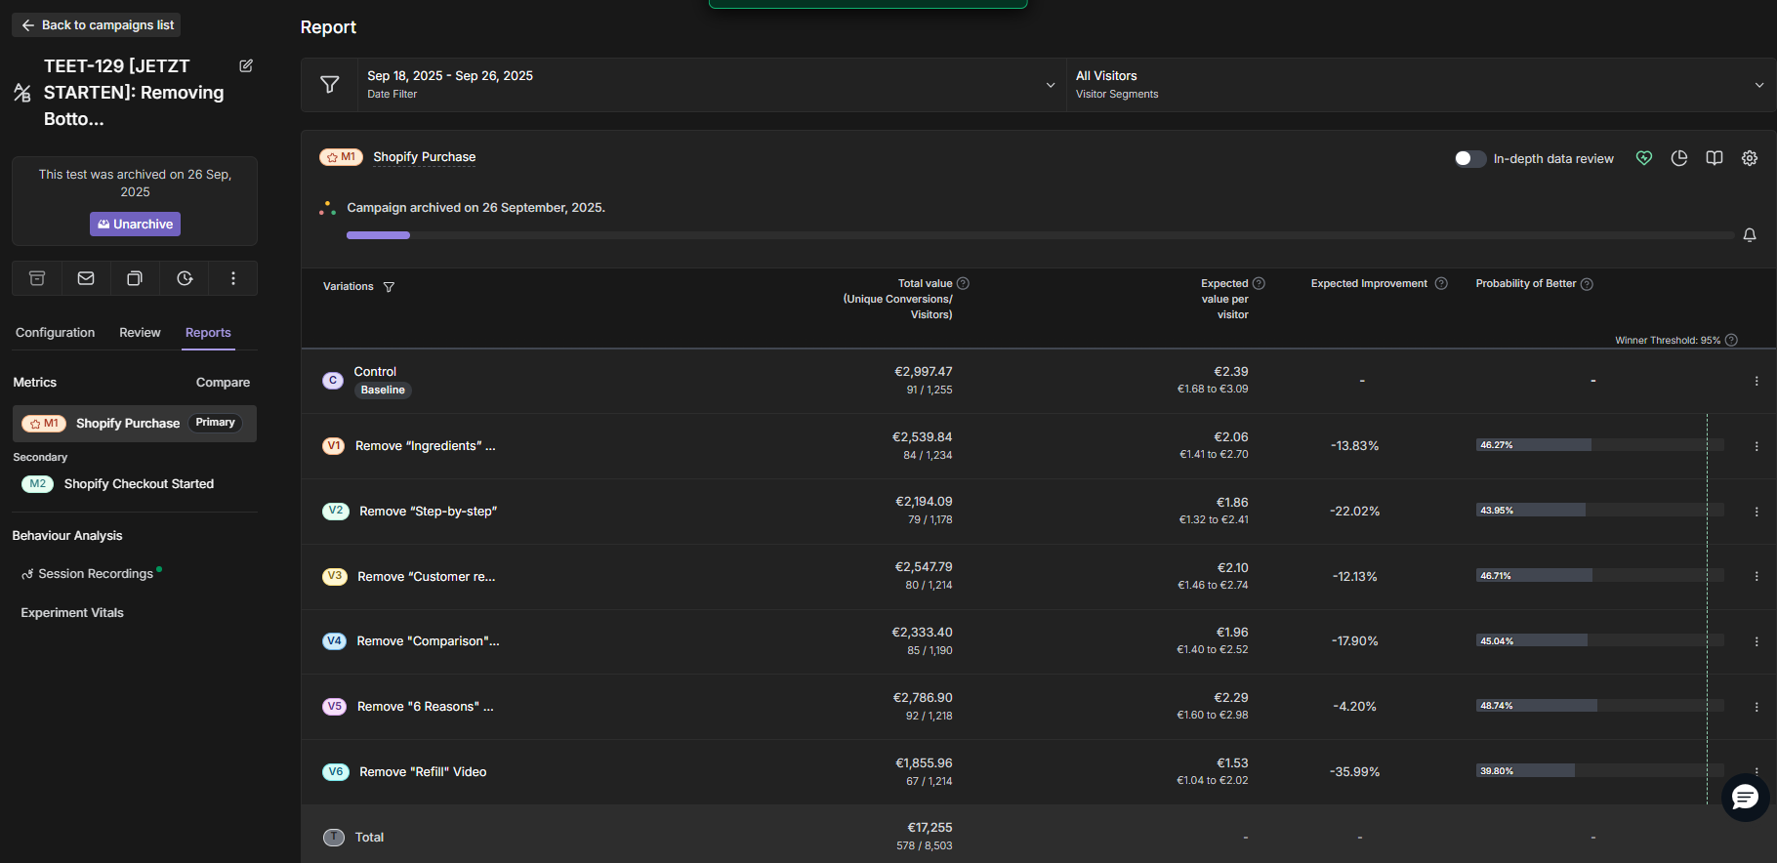Open the archive box icon in toolbar
Screen dimensions: 1777x863
[x=37, y=278]
